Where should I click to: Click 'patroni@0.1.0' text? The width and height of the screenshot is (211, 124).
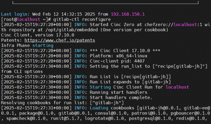tap(149, 113)
